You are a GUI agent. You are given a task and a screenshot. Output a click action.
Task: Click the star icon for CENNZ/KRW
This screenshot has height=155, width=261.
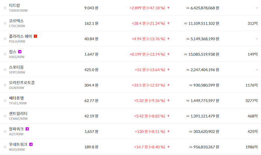(x=5, y=116)
